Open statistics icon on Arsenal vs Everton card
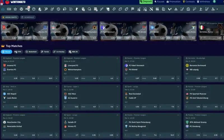 [56, 58]
